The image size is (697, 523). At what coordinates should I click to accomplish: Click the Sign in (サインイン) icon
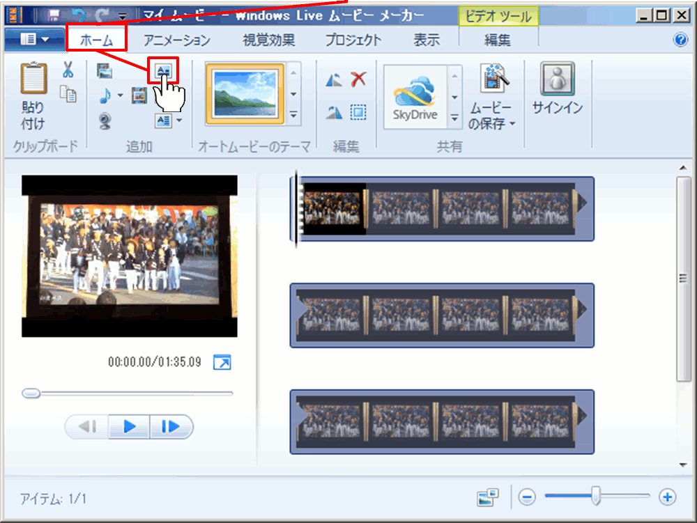tap(557, 79)
